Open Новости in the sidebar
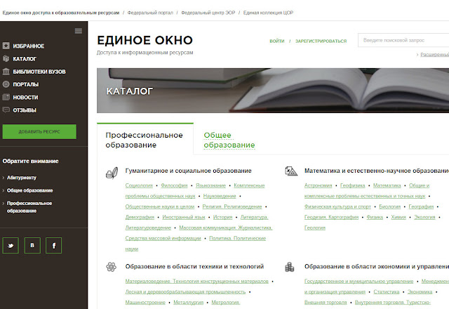 [x=25, y=98]
